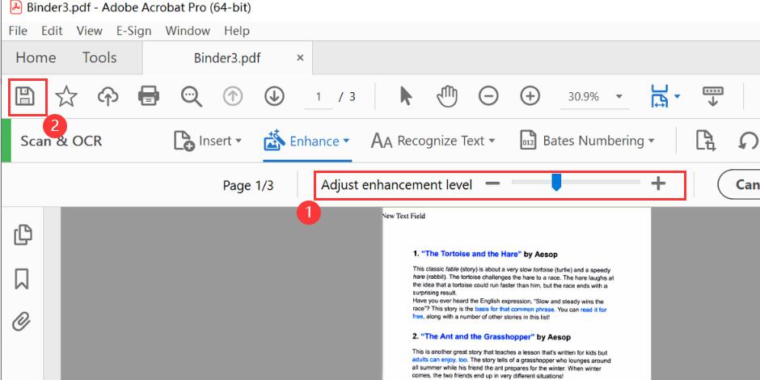760x380 pixels.
Task: Zoom out with the minus circle
Action: 488,96
